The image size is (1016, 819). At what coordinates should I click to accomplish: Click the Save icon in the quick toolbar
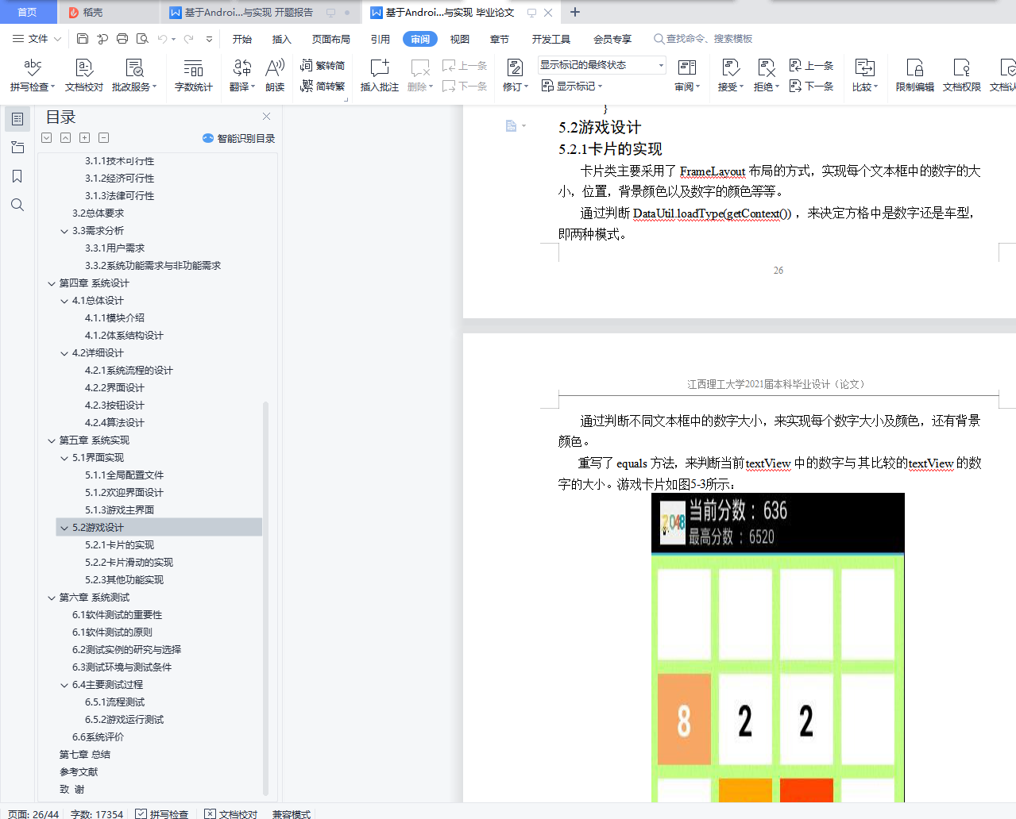83,38
